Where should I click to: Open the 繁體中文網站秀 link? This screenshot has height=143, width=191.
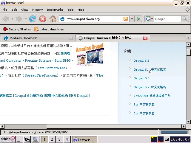56,96
